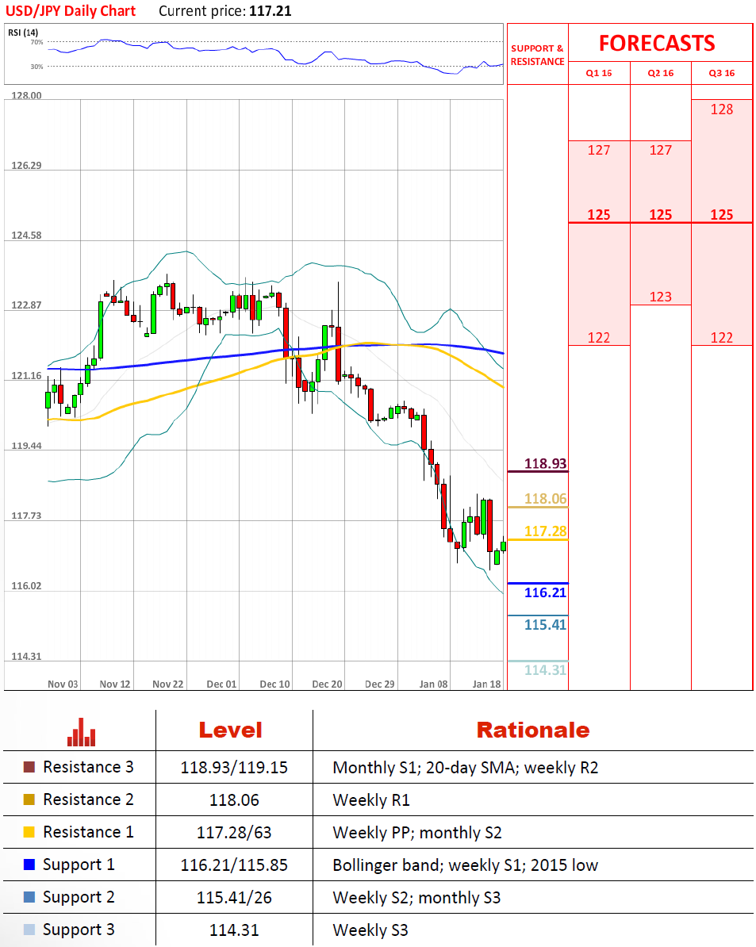Click the FORECASTS heading
The width and height of the screenshot is (756, 947).
coord(657,43)
